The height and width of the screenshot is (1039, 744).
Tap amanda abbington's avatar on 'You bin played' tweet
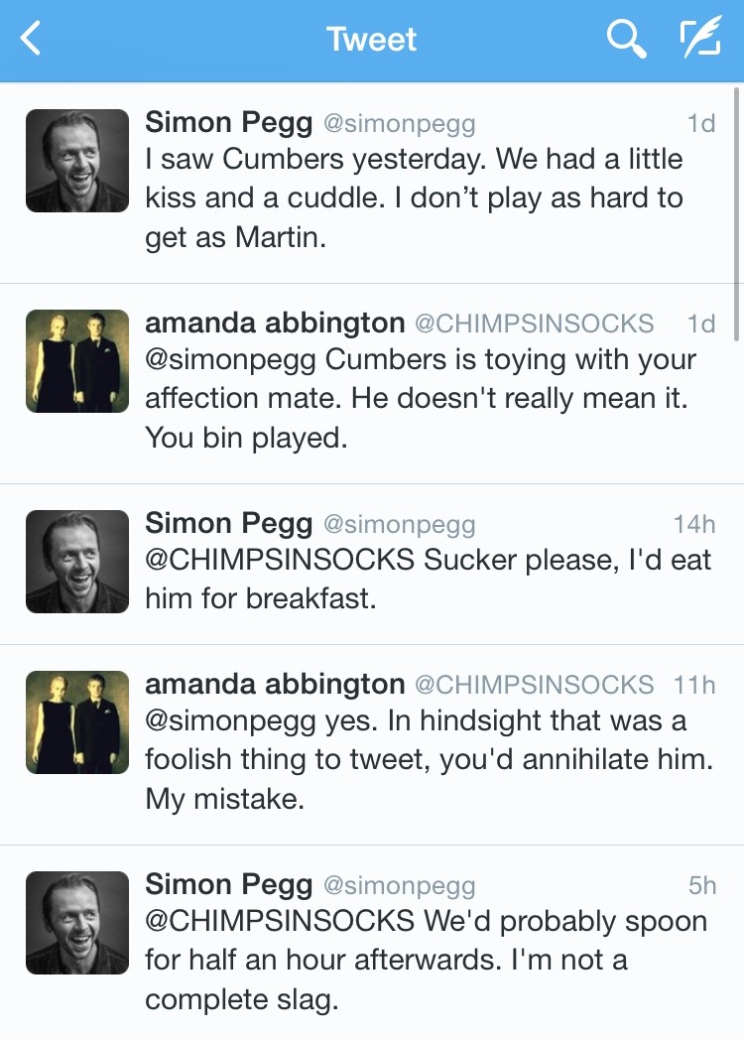77,361
